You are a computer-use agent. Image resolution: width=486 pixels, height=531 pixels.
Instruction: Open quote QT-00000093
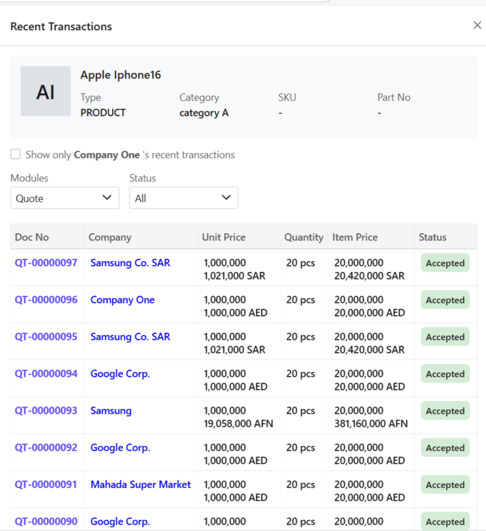click(46, 410)
